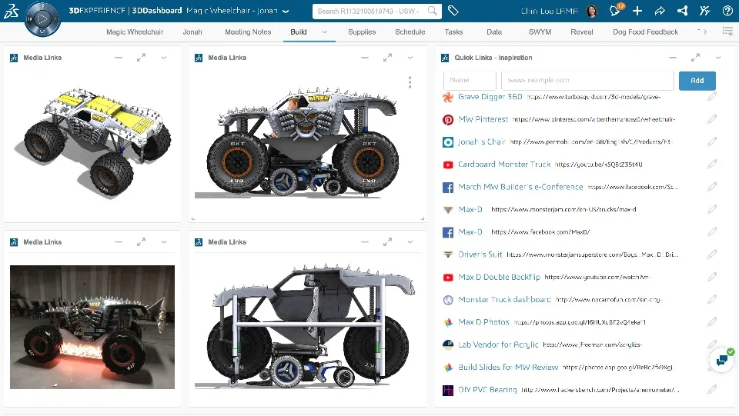Expand the top-center Media Links widget fullscreen

click(x=387, y=58)
